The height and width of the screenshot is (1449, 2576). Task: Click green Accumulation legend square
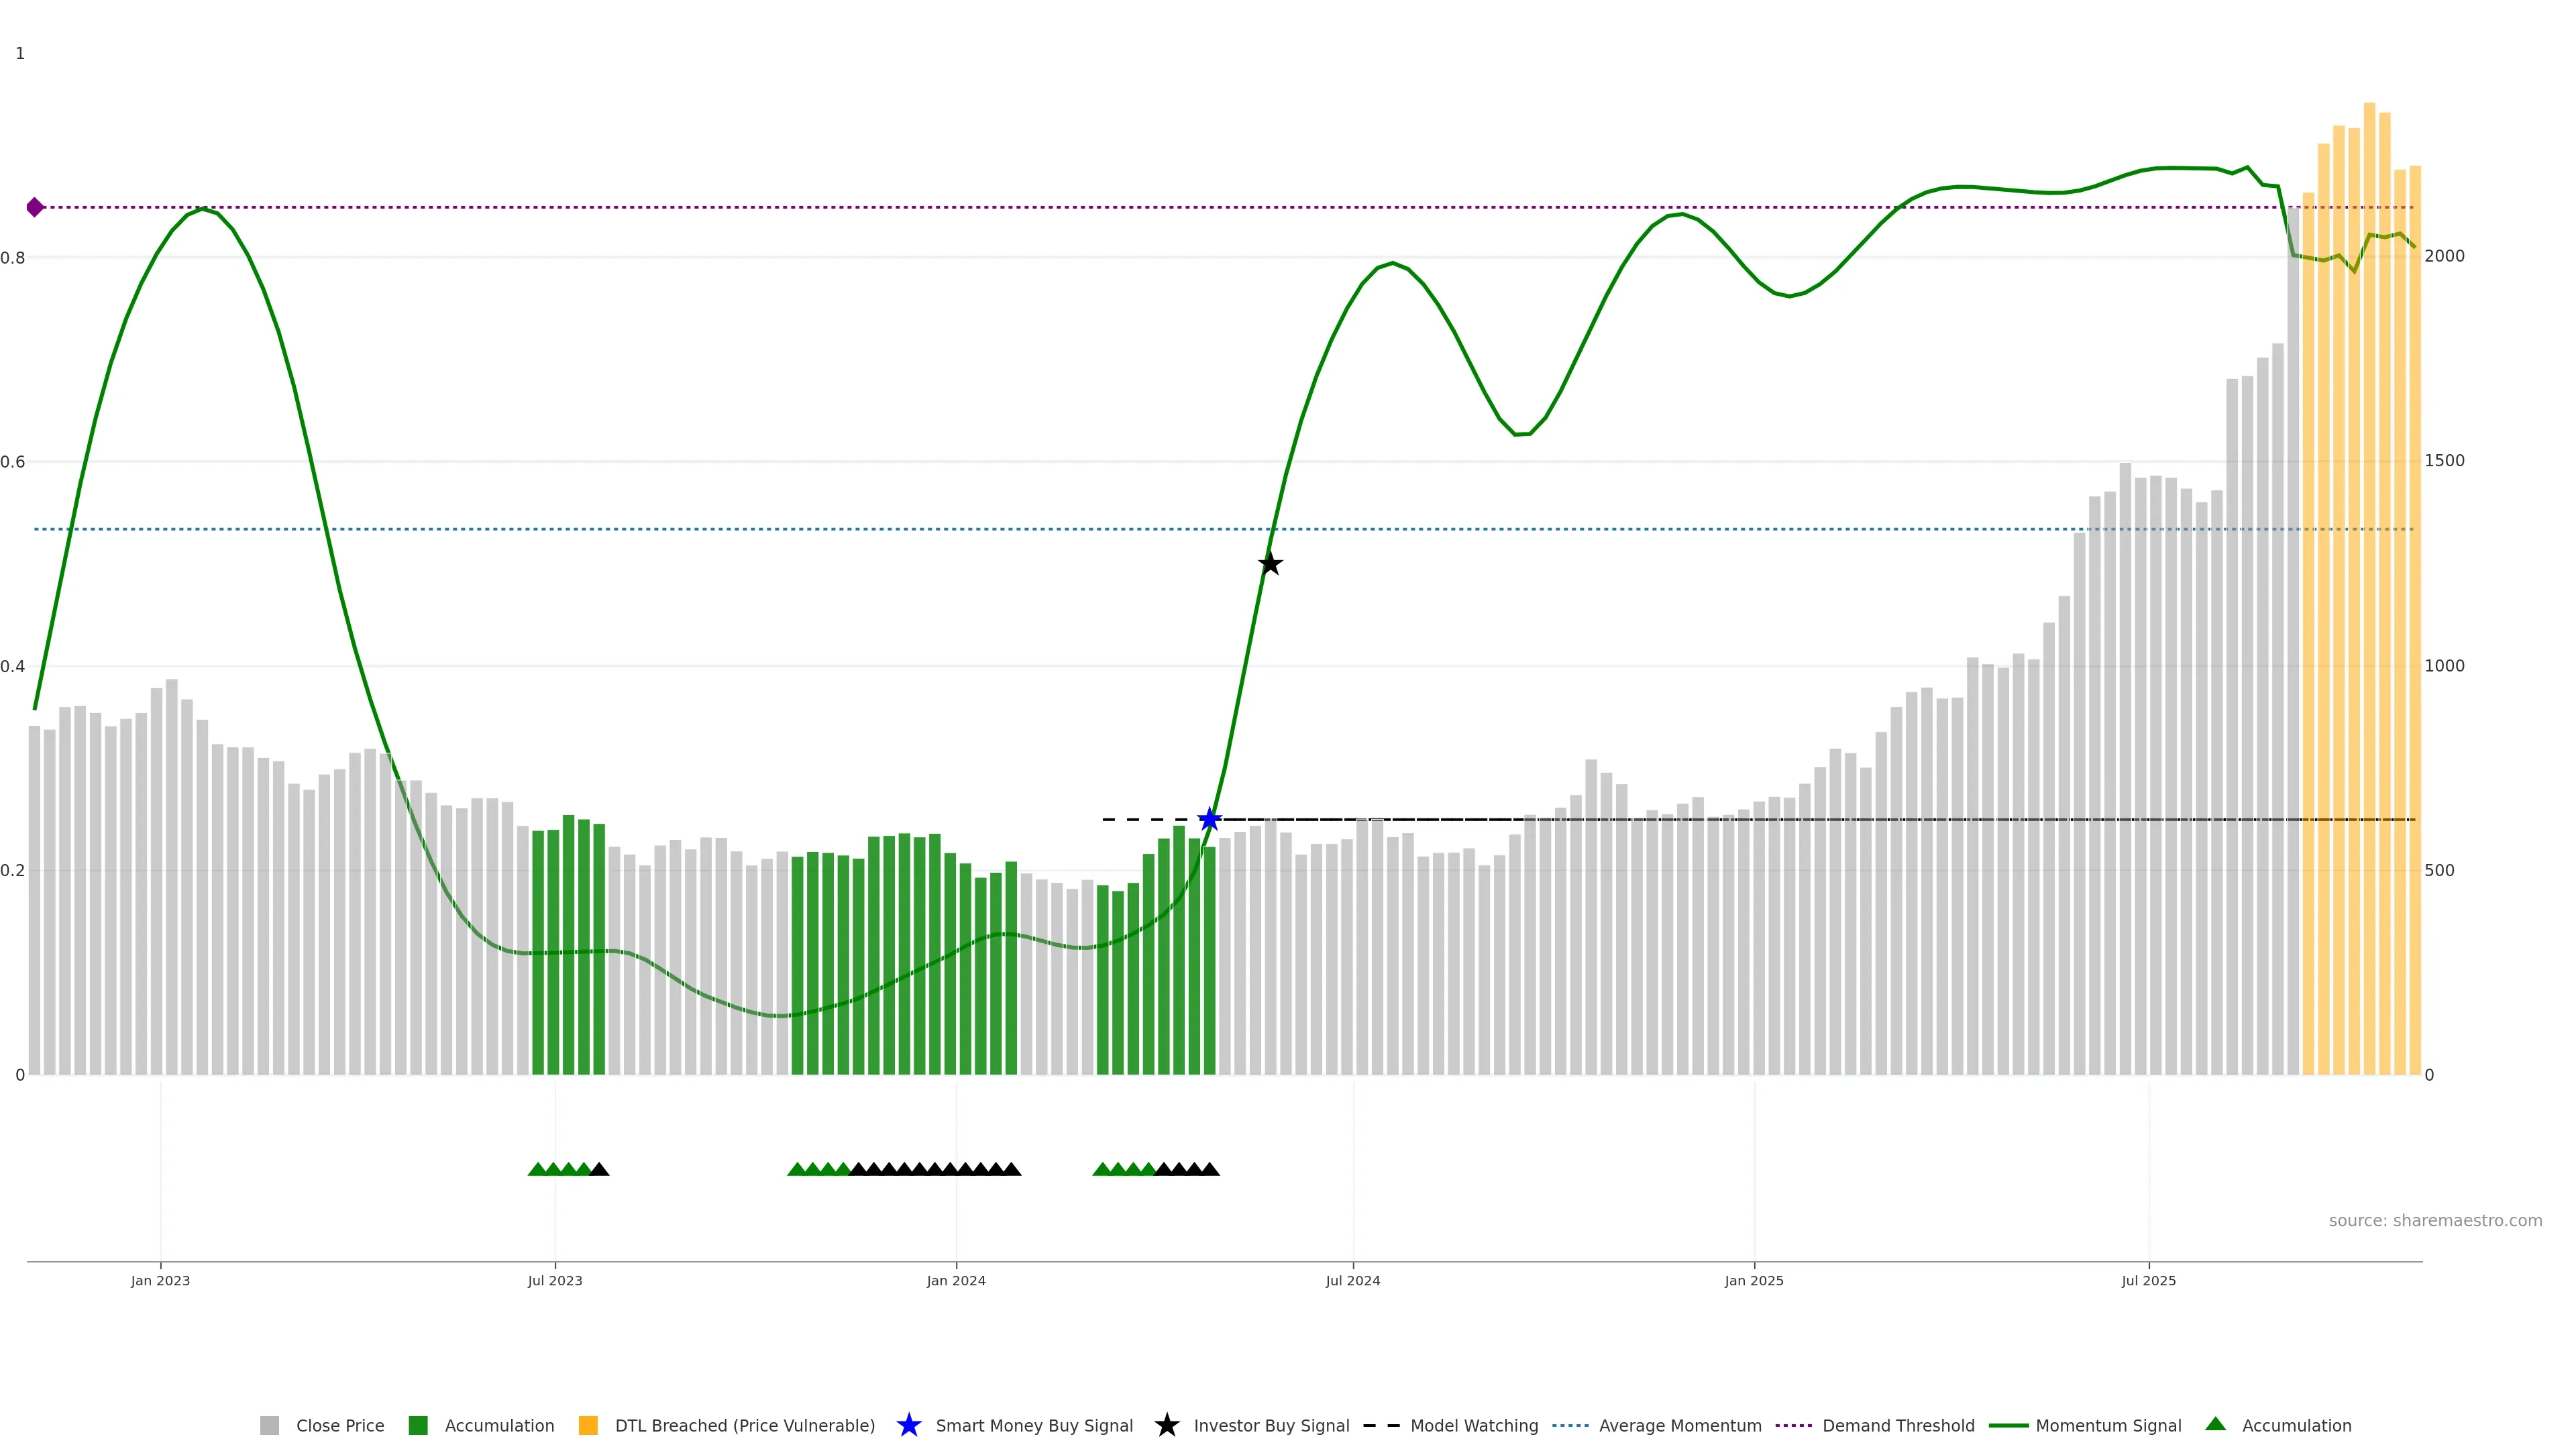[x=418, y=1425]
